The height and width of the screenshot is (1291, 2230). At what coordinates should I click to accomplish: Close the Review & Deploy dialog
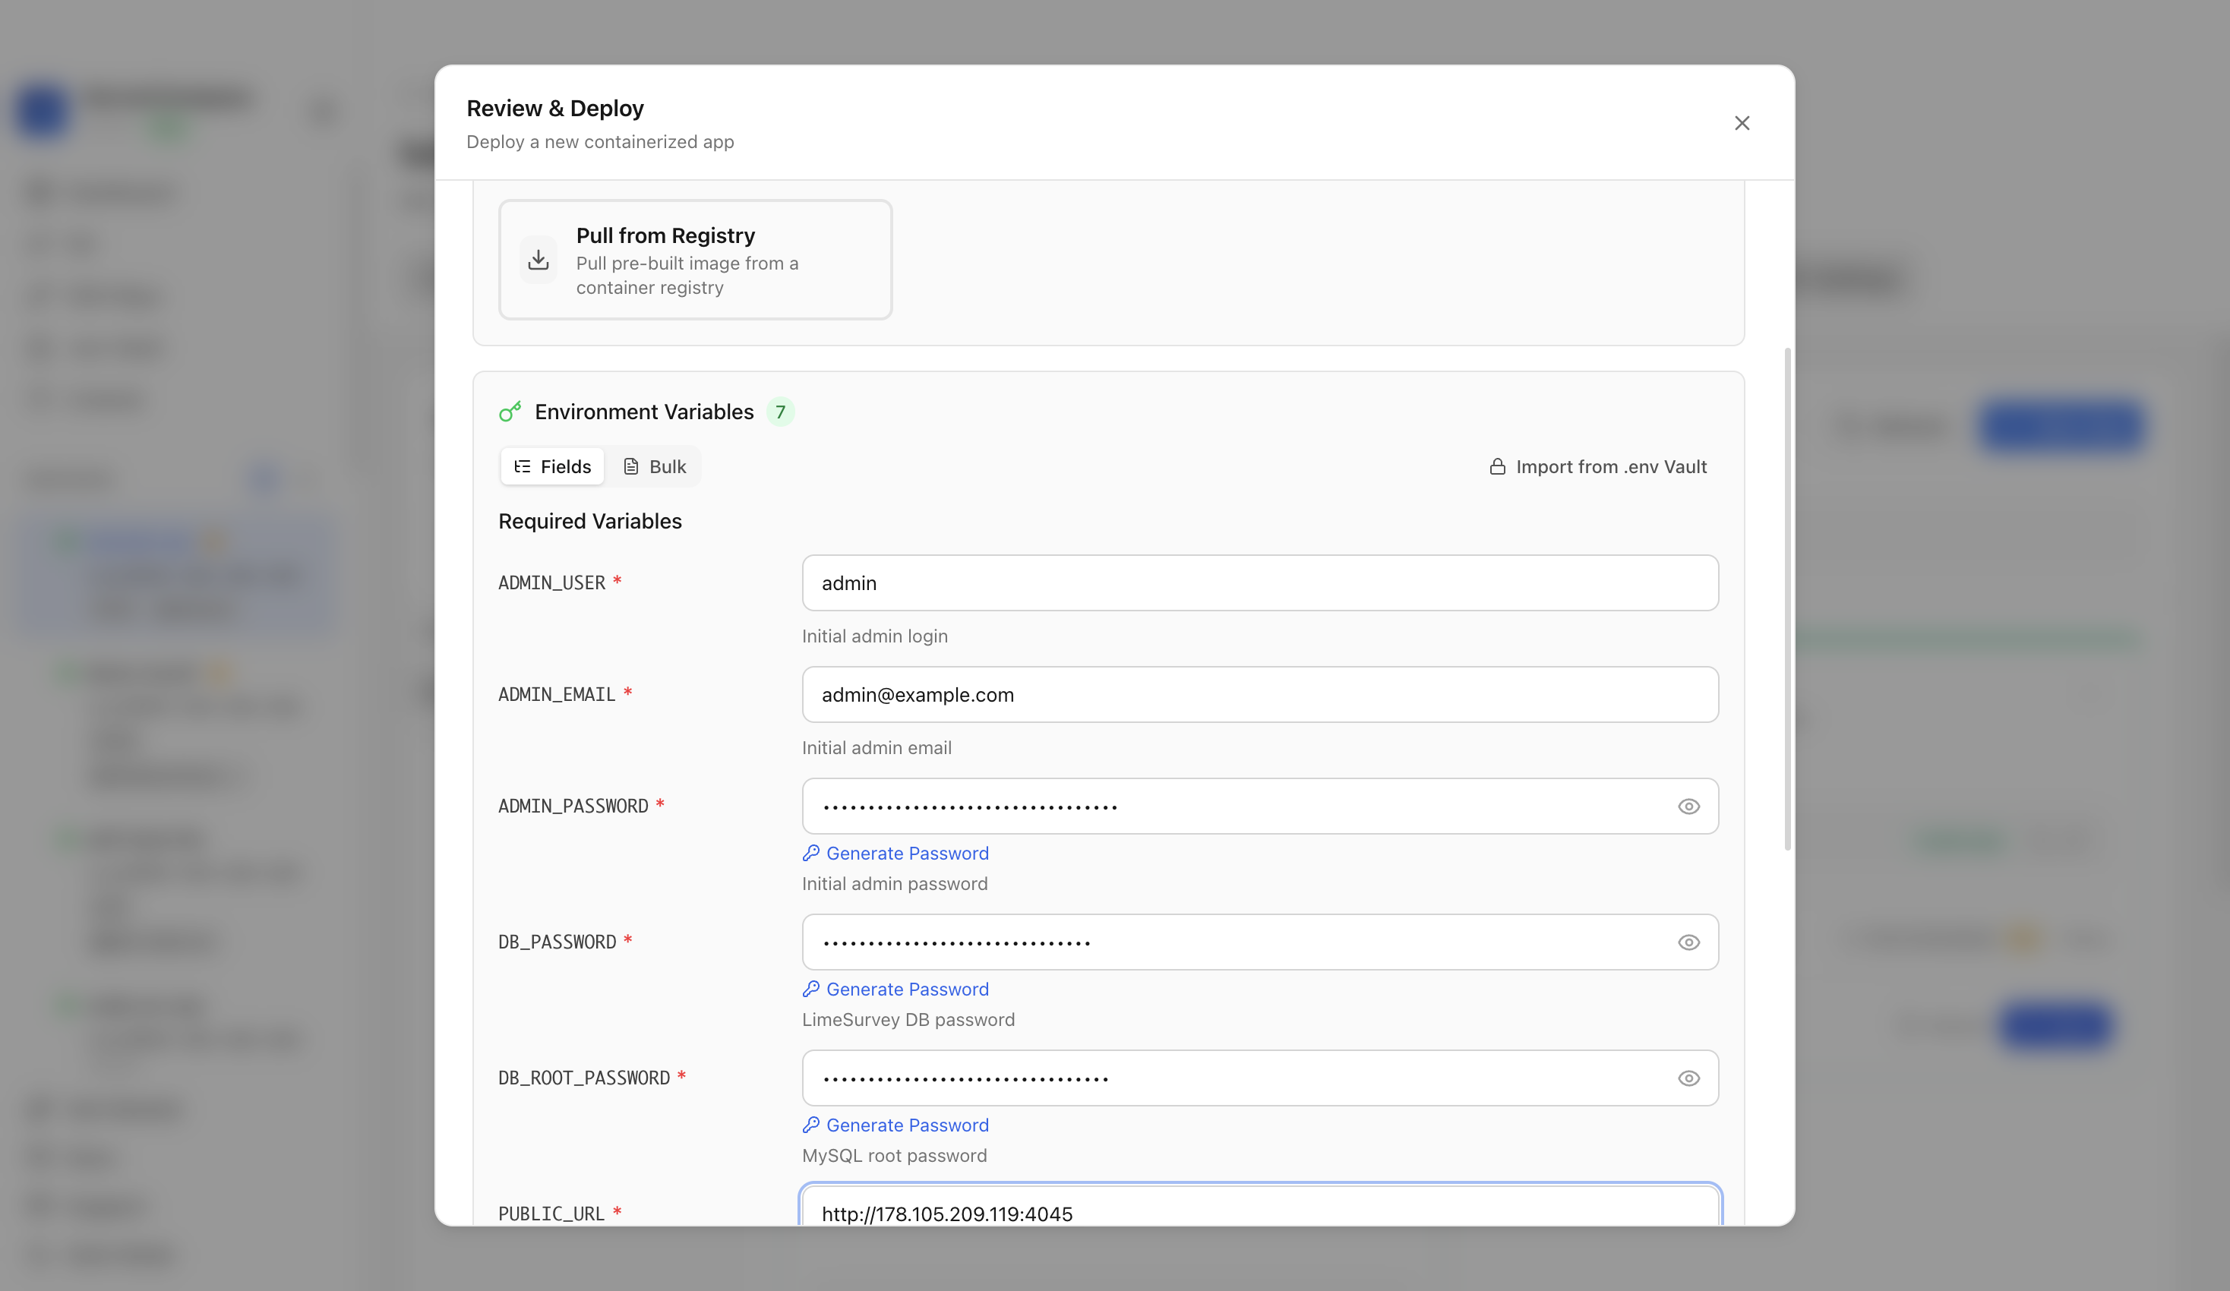[x=1742, y=123]
